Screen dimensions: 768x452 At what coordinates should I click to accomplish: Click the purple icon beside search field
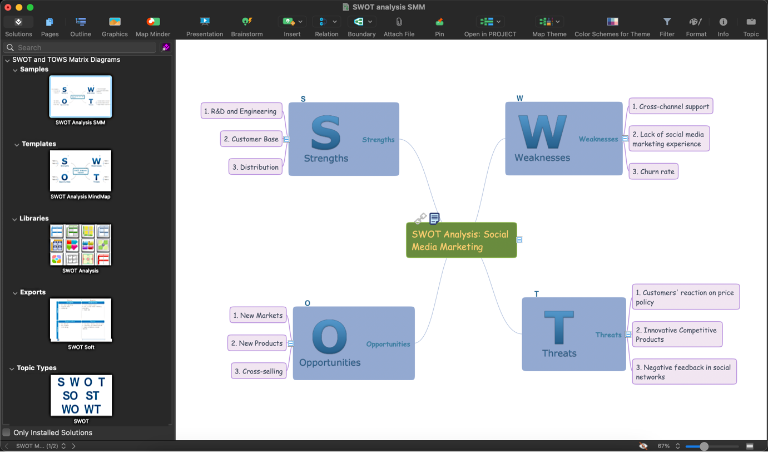coord(166,47)
